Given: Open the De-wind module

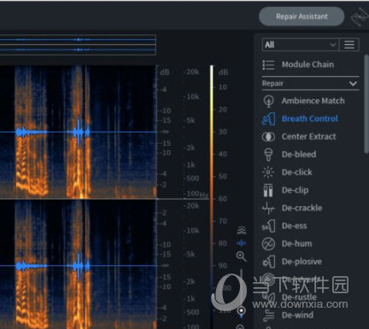Looking at the screenshot, I should (x=288, y=315).
